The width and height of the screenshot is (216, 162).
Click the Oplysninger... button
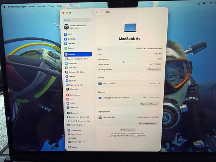[153, 69]
